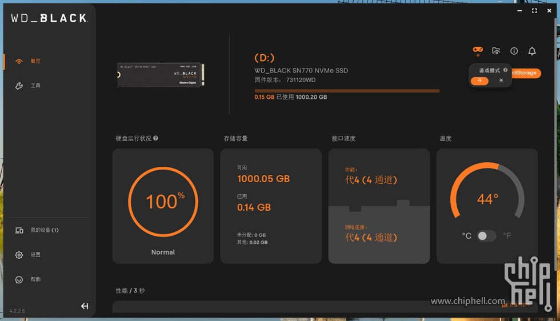Click the (D:) drive label
The width and height of the screenshot is (560, 321).
[x=264, y=58]
